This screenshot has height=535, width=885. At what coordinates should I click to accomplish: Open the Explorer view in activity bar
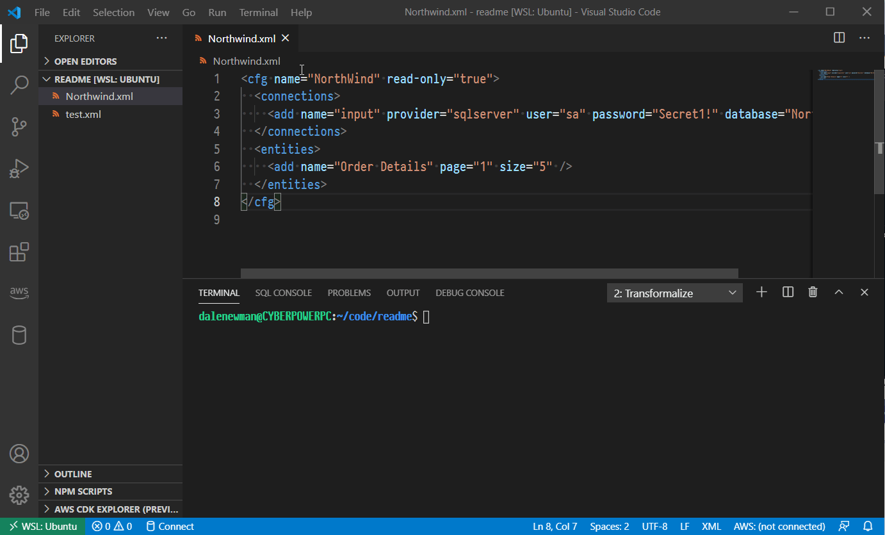click(x=19, y=44)
